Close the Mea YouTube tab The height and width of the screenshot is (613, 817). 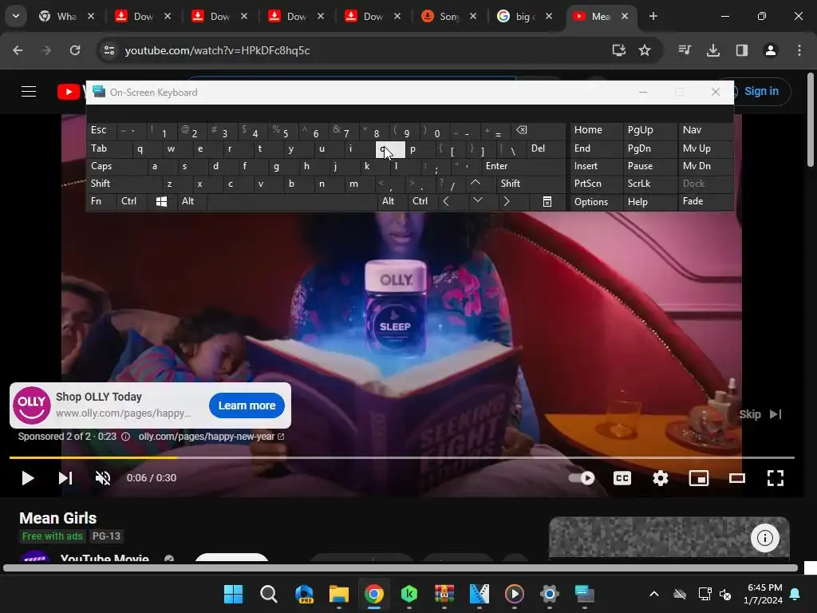tap(625, 17)
